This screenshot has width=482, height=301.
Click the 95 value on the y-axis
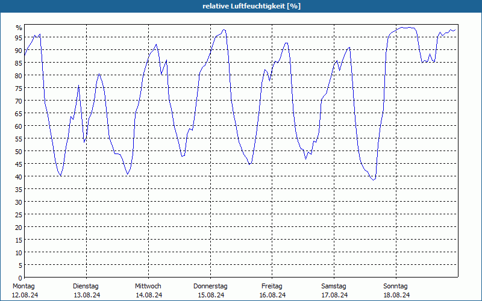point(19,37)
